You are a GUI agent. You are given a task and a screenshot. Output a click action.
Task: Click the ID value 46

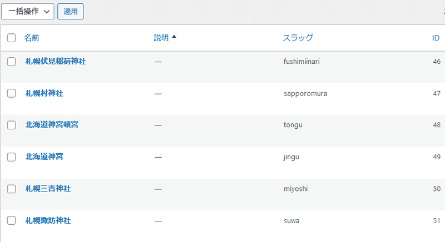pyautogui.click(x=437, y=62)
